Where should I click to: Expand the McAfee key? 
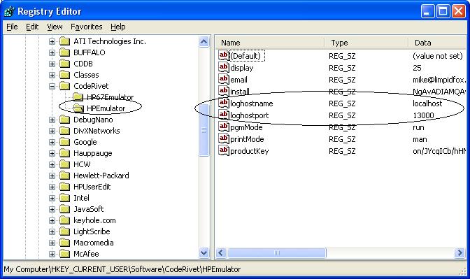pyautogui.click(x=52, y=254)
